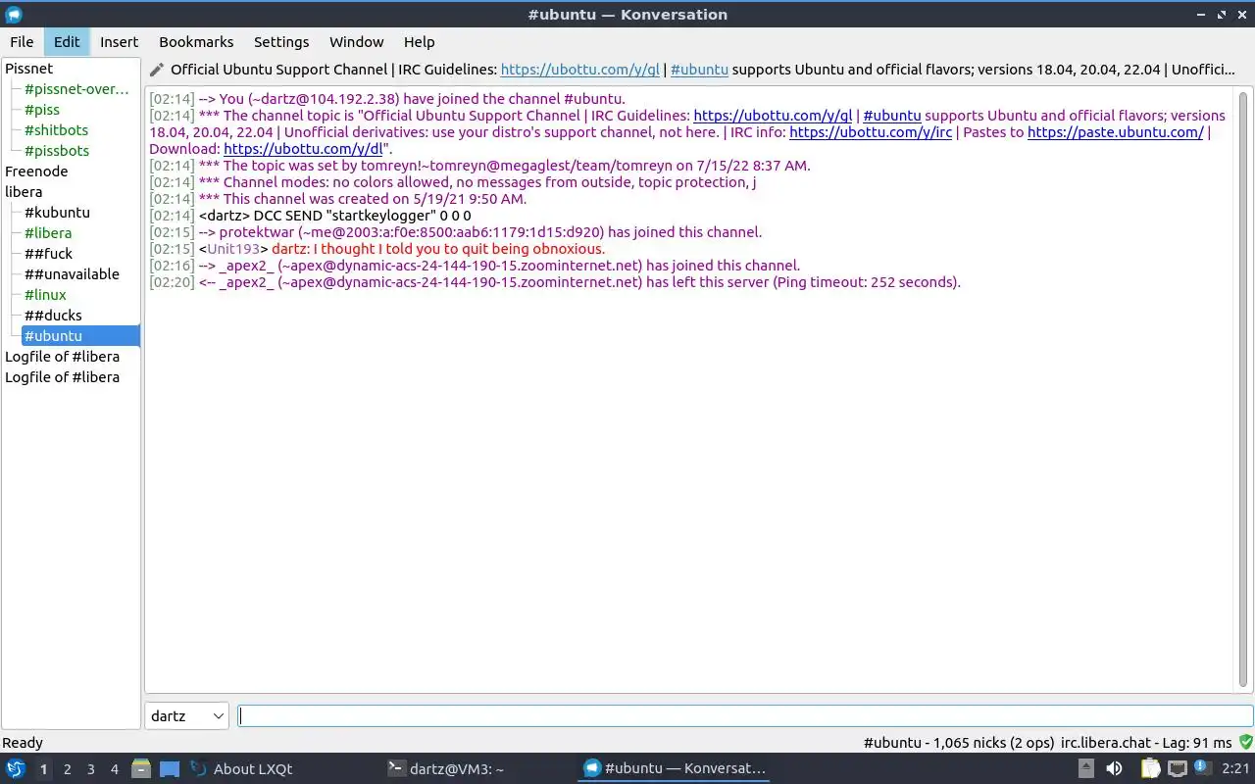Click "irc.libera.chat - Lag: 91 ms" status text
This screenshot has height=784, width=1255.
[1146, 743]
